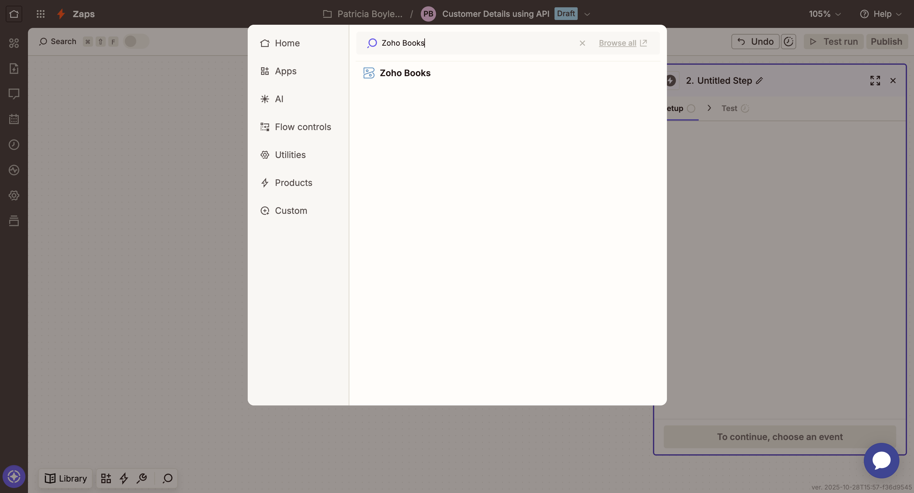Open the settings gear in the sidebar
The width and height of the screenshot is (914, 493).
tap(14, 195)
